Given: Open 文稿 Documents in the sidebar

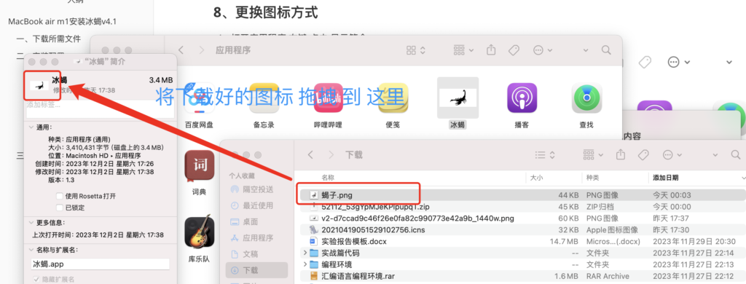Looking at the screenshot, I should tap(244, 254).
